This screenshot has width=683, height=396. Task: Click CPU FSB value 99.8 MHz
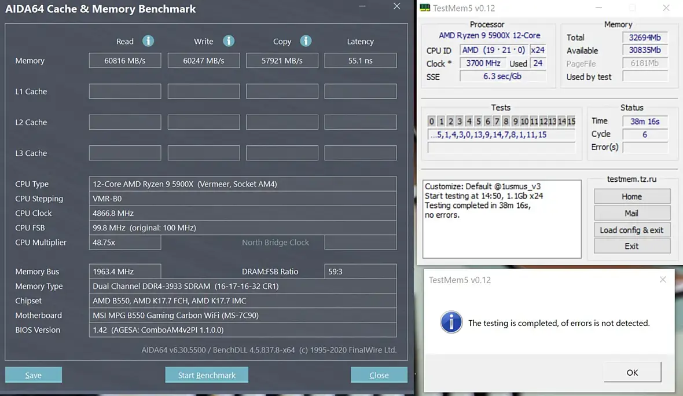point(243,228)
